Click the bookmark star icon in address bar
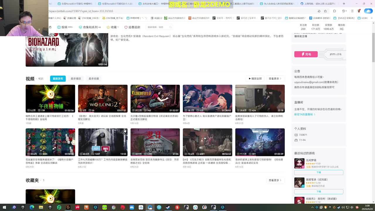This screenshot has width=375, height=211. [x=325, y=11]
